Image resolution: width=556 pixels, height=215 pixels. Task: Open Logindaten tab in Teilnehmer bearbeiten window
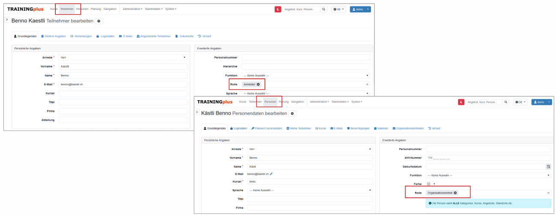(x=105, y=36)
